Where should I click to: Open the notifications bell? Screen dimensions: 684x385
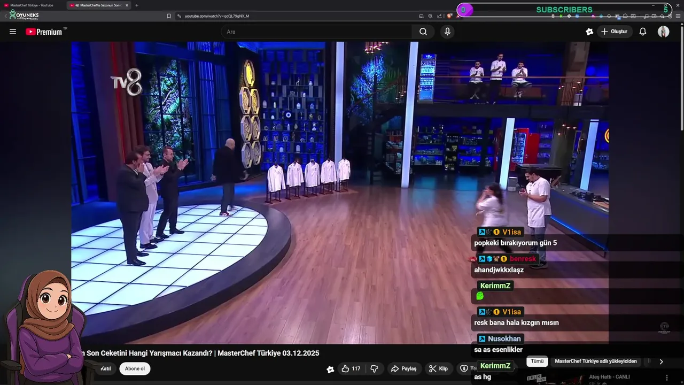click(x=643, y=32)
